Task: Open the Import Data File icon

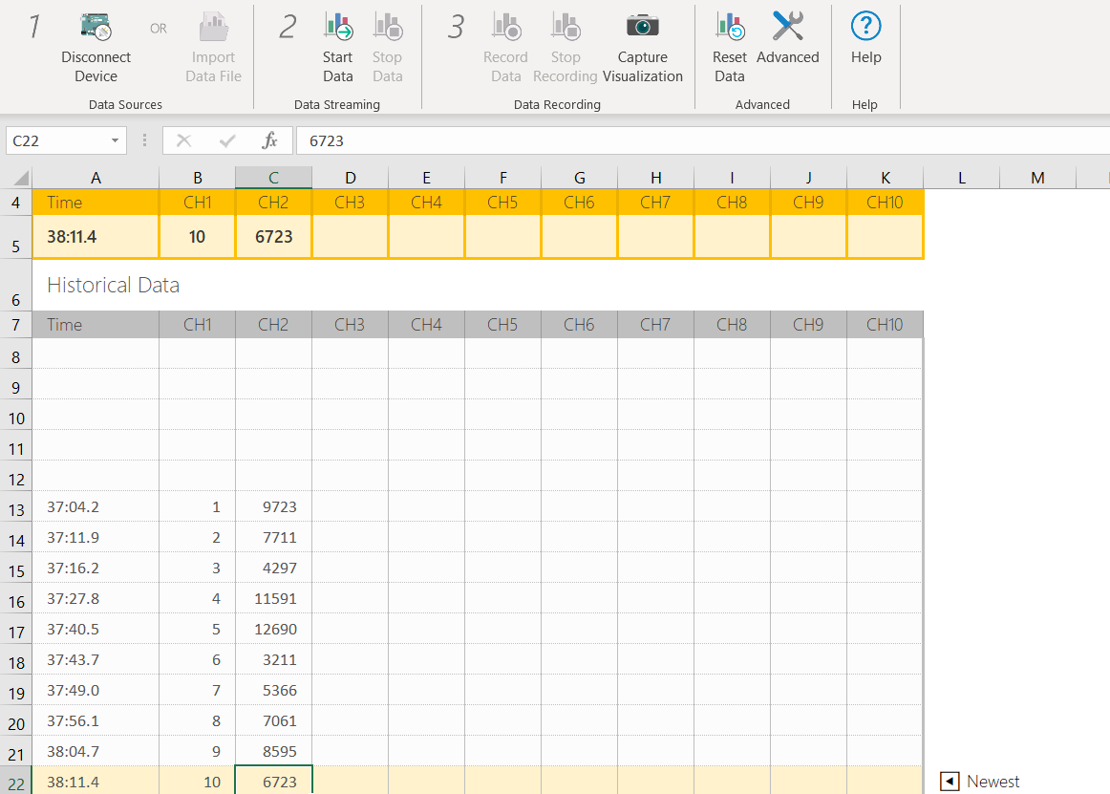Action: 212,26
